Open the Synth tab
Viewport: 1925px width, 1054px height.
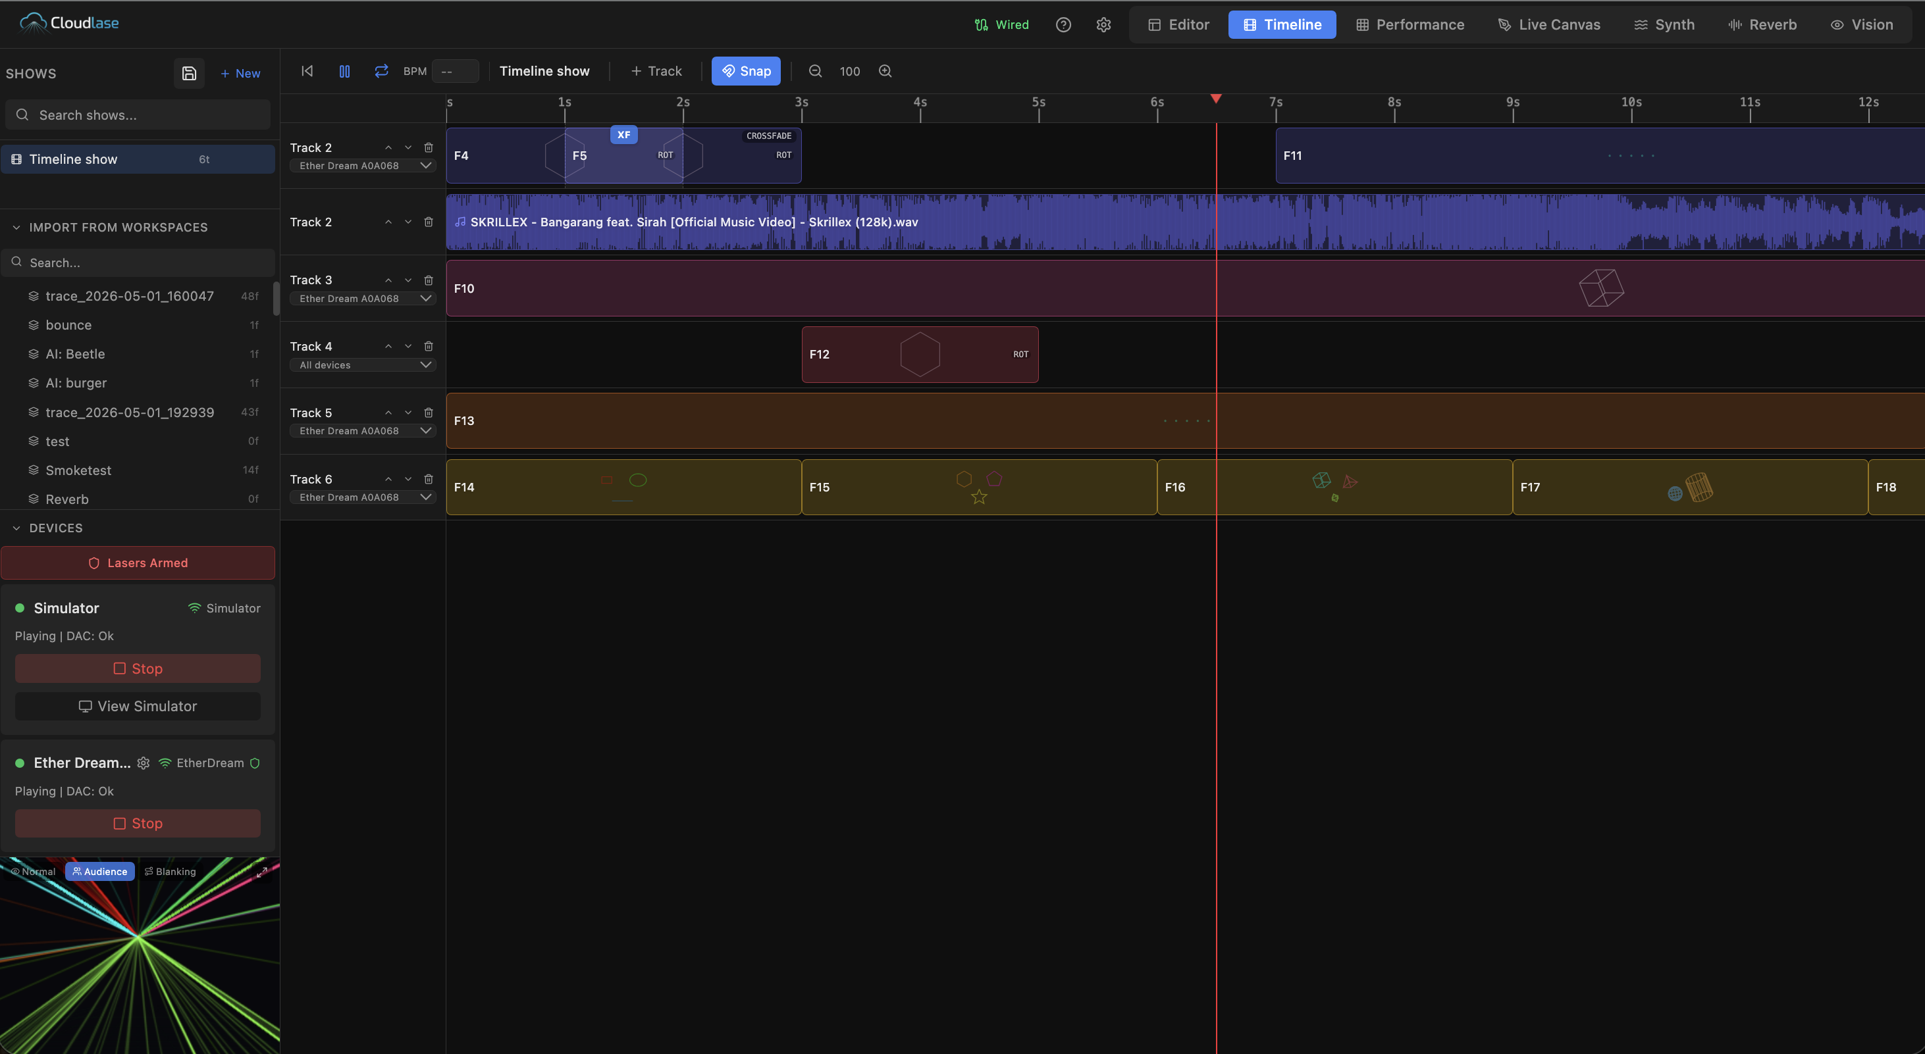[1664, 24]
